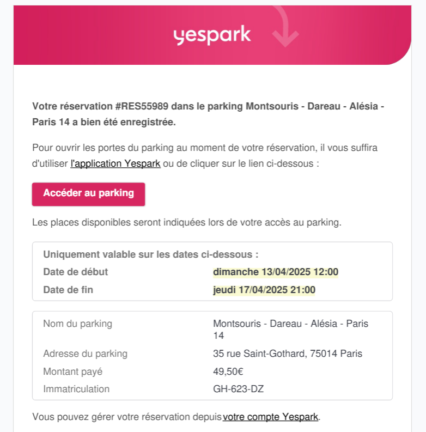426x432 pixels.
Task: Click the license plate GH-623-DZ
Action: [x=239, y=389]
